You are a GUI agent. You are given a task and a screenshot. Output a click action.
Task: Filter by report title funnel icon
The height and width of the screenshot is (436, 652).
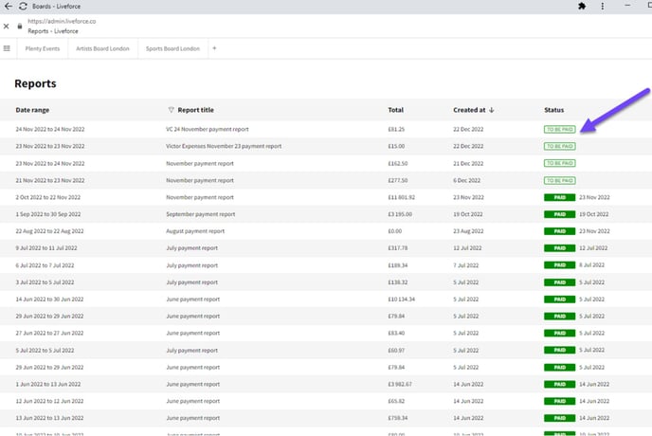171,110
